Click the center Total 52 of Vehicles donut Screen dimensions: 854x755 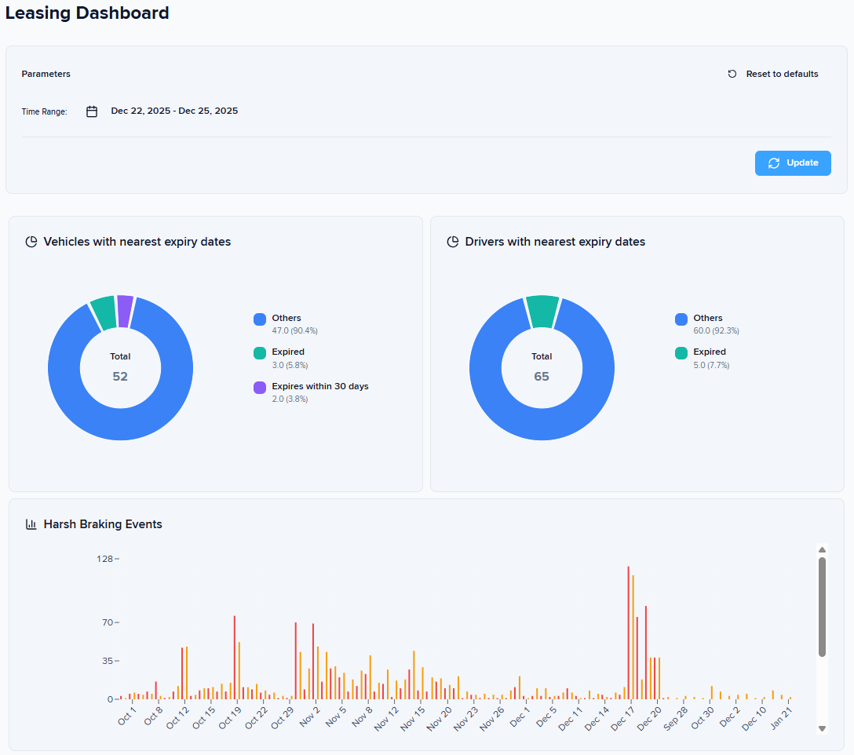(x=120, y=367)
